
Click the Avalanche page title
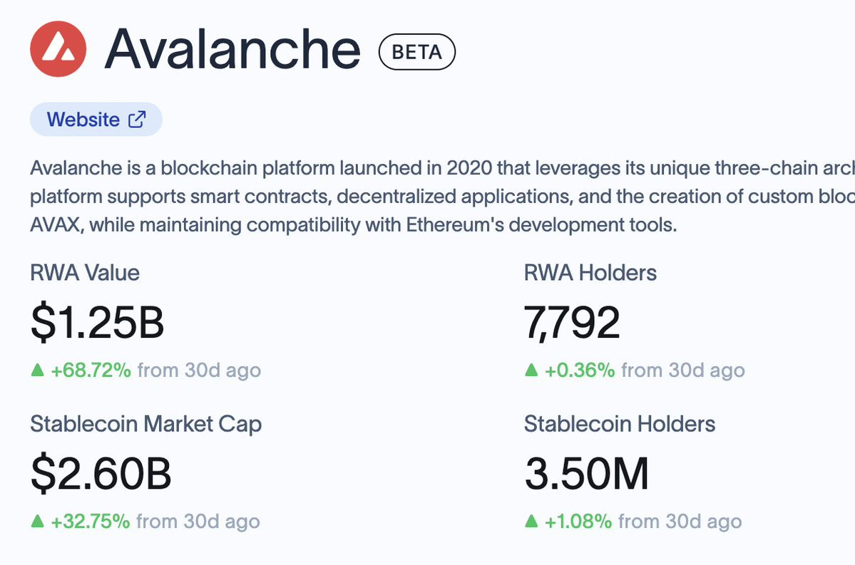(x=233, y=50)
